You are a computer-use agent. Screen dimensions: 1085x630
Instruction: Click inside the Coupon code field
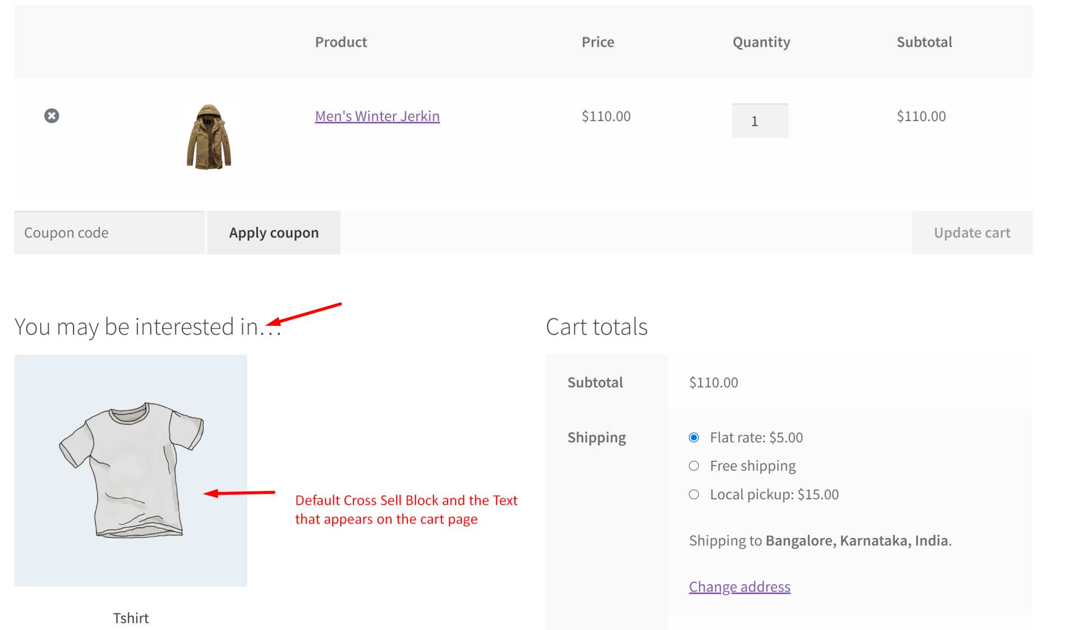109,232
